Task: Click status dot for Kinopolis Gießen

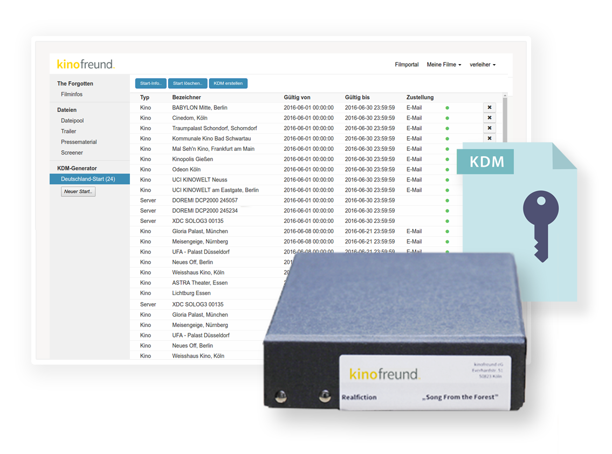Action: click(448, 159)
